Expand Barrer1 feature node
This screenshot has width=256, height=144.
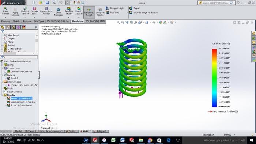(x=1, y=45)
